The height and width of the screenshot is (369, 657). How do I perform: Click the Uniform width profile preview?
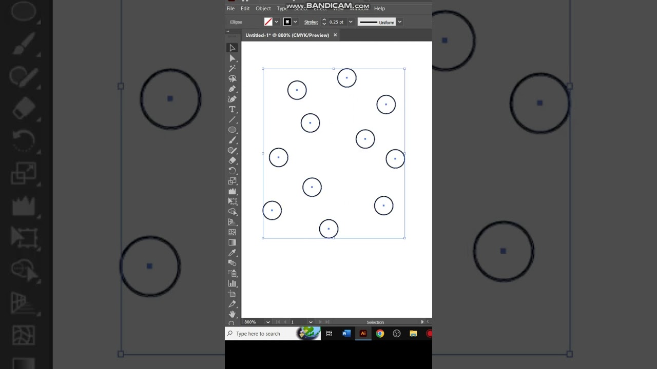coord(377,22)
